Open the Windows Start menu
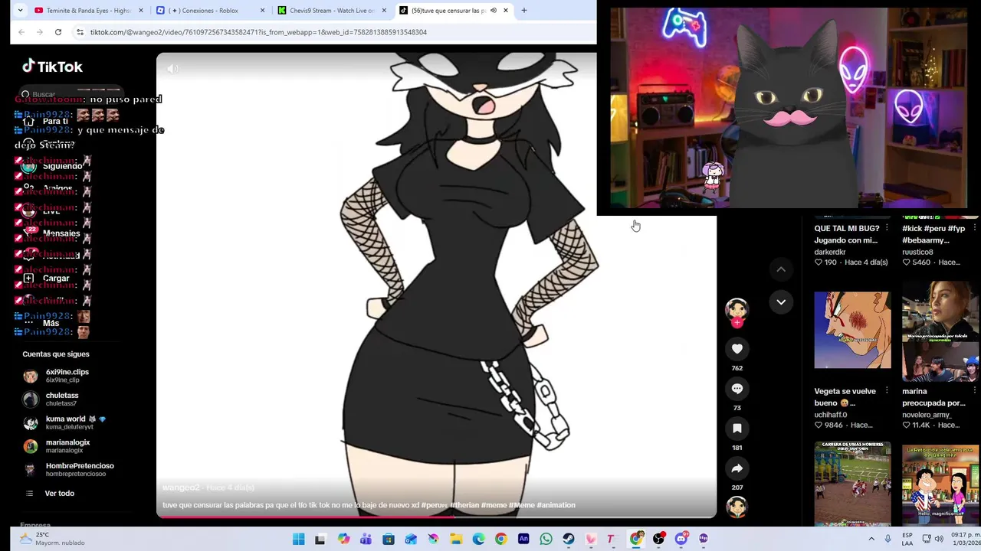The width and height of the screenshot is (981, 551). coord(299,539)
